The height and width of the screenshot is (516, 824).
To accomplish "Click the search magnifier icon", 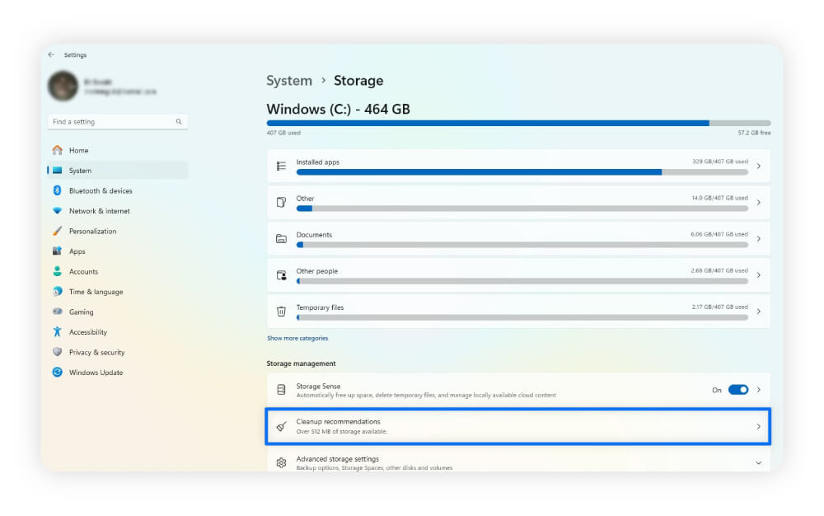I will (179, 121).
